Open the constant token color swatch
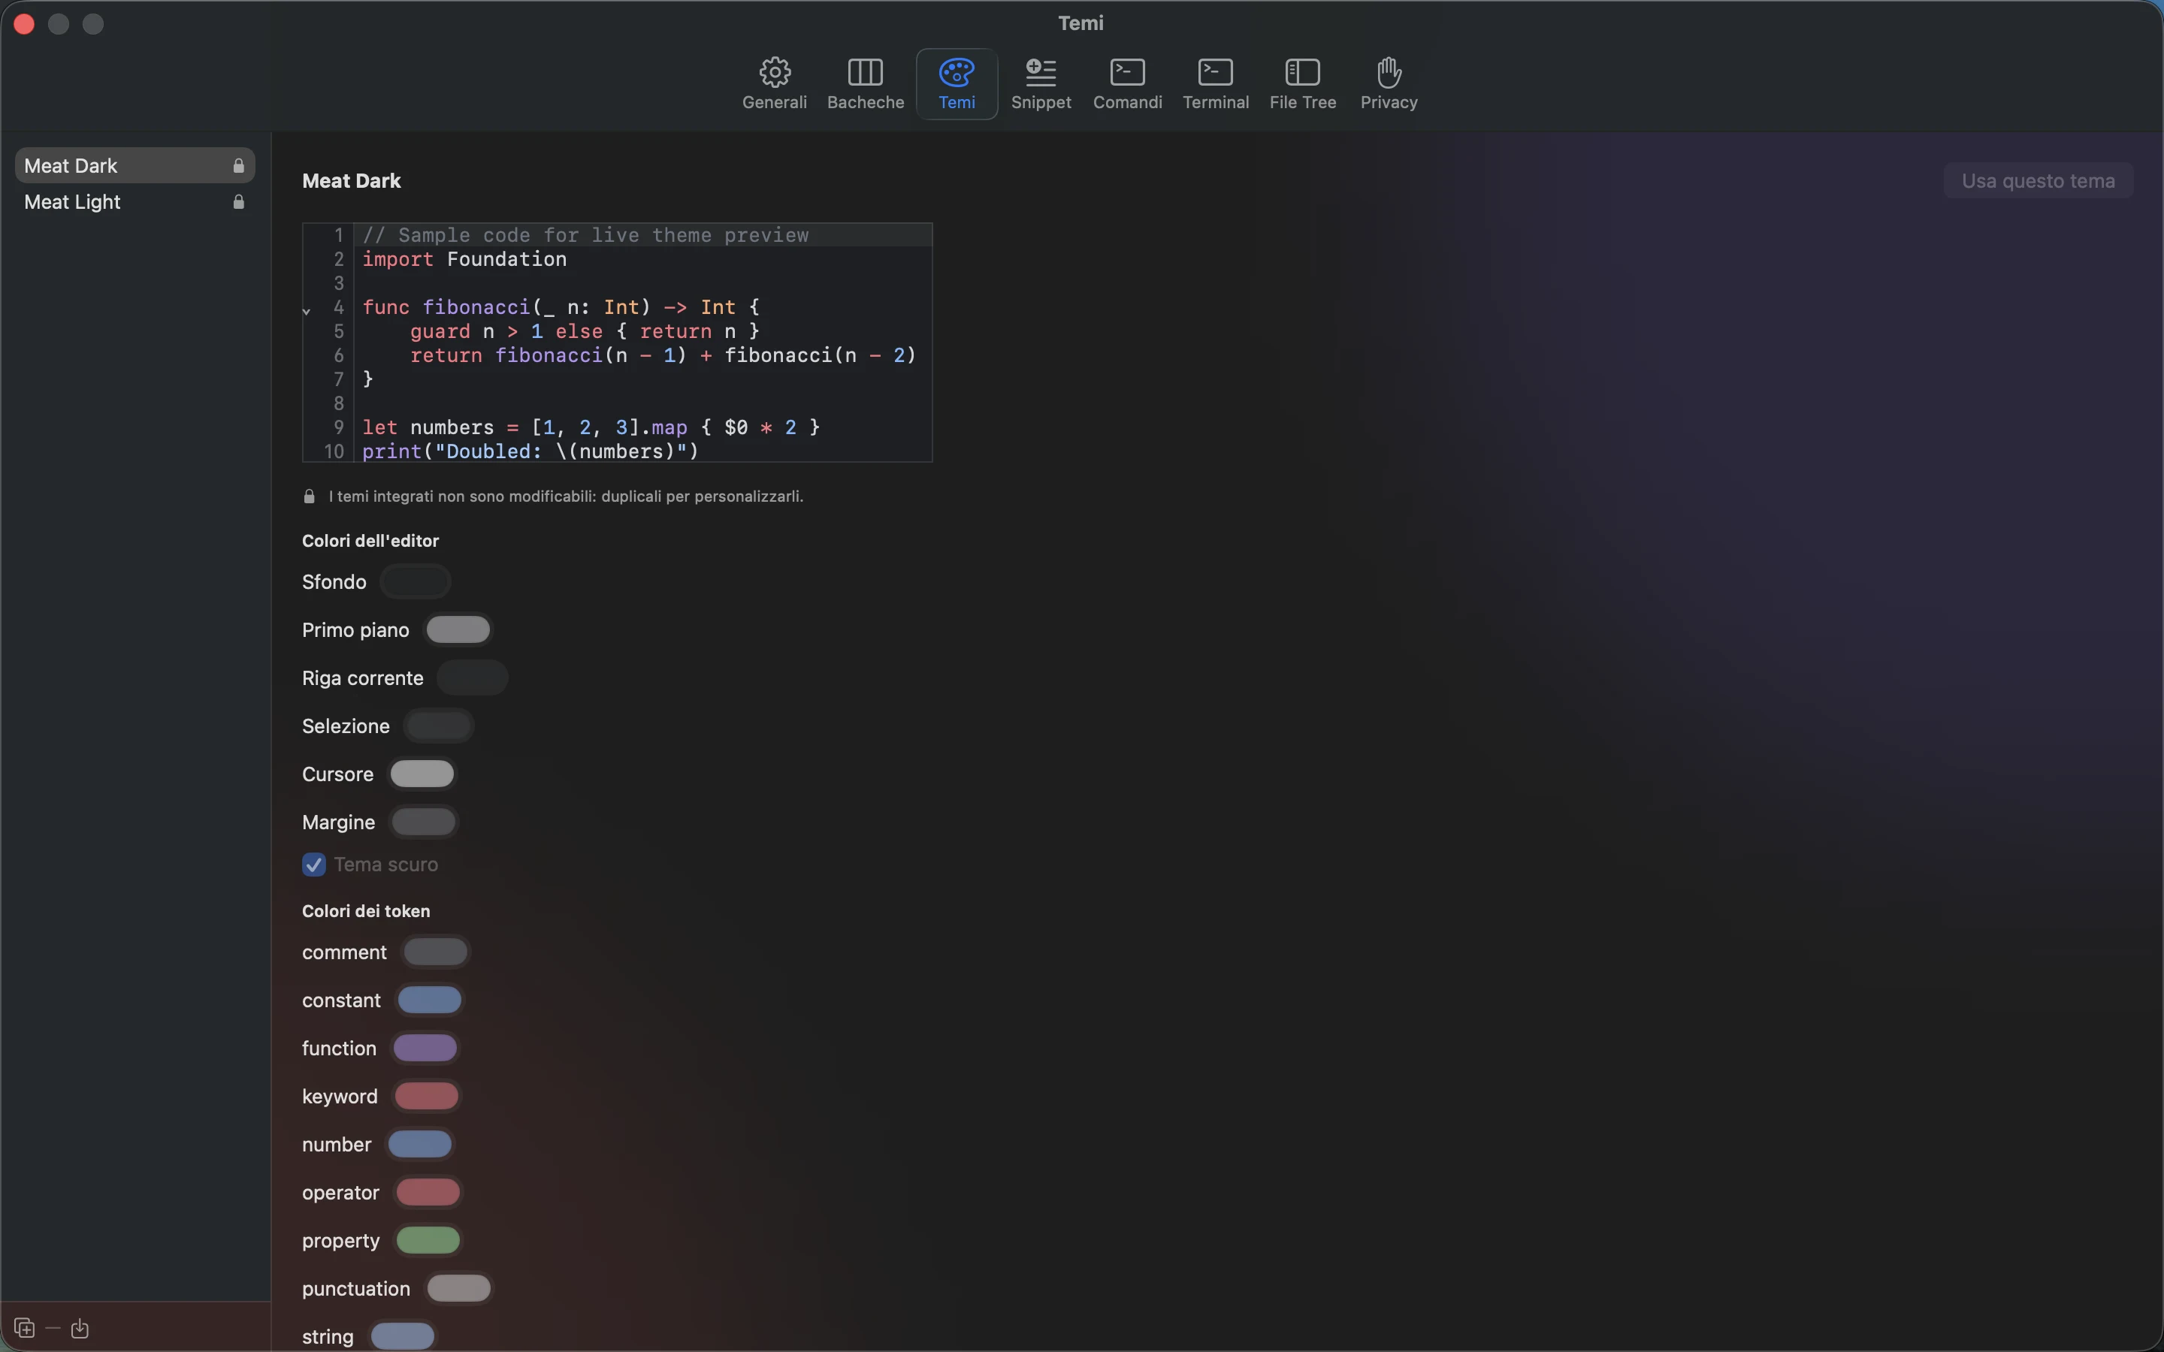 430,1000
